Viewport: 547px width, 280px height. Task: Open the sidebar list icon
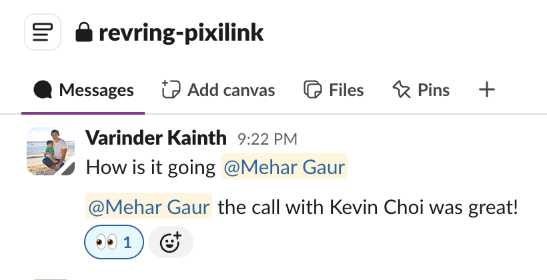(x=43, y=32)
